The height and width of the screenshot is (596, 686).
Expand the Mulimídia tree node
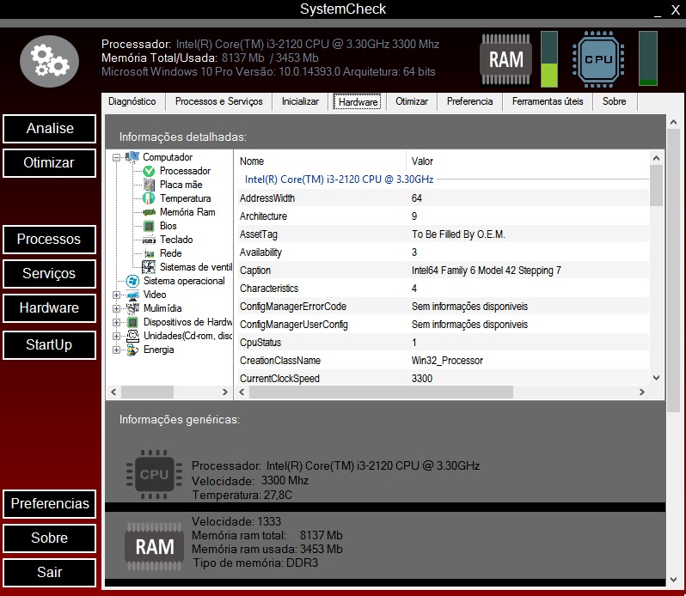(x=116, y=308)
